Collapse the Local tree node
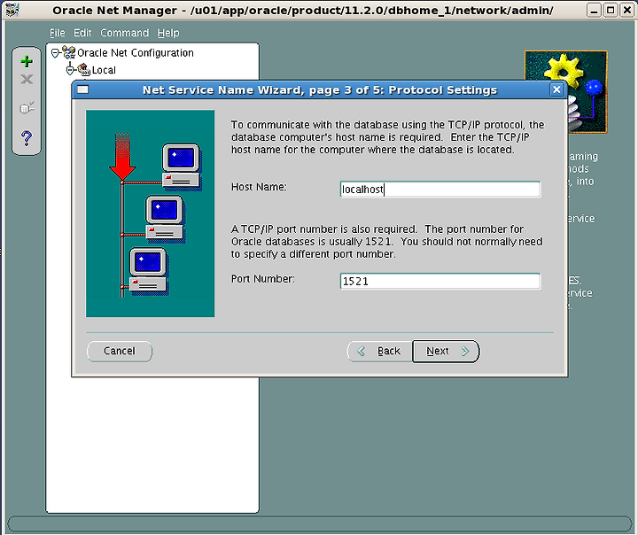Screen dimensions: 638x535 (70, 70)
